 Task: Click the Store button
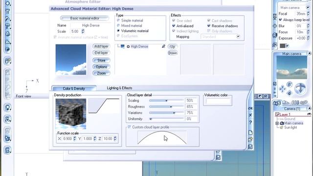[x=101, y=60]
